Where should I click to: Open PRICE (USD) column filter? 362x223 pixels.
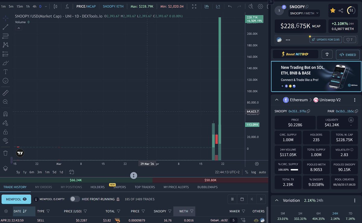(x=85, y=211)
